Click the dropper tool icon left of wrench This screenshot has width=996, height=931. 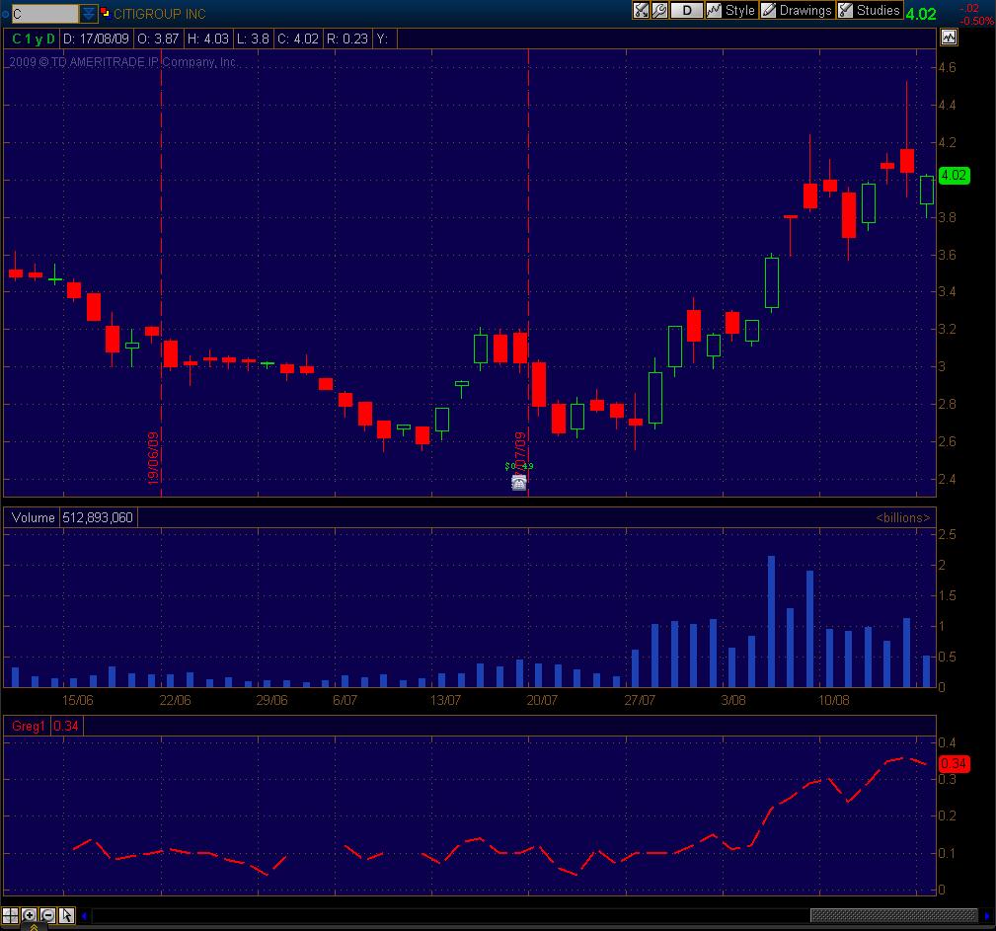tap(641, 10)
